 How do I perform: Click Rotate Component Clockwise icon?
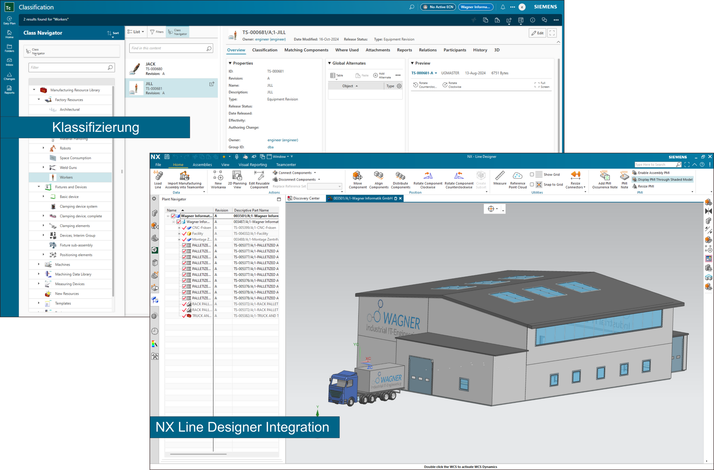(x=428, y=176)
